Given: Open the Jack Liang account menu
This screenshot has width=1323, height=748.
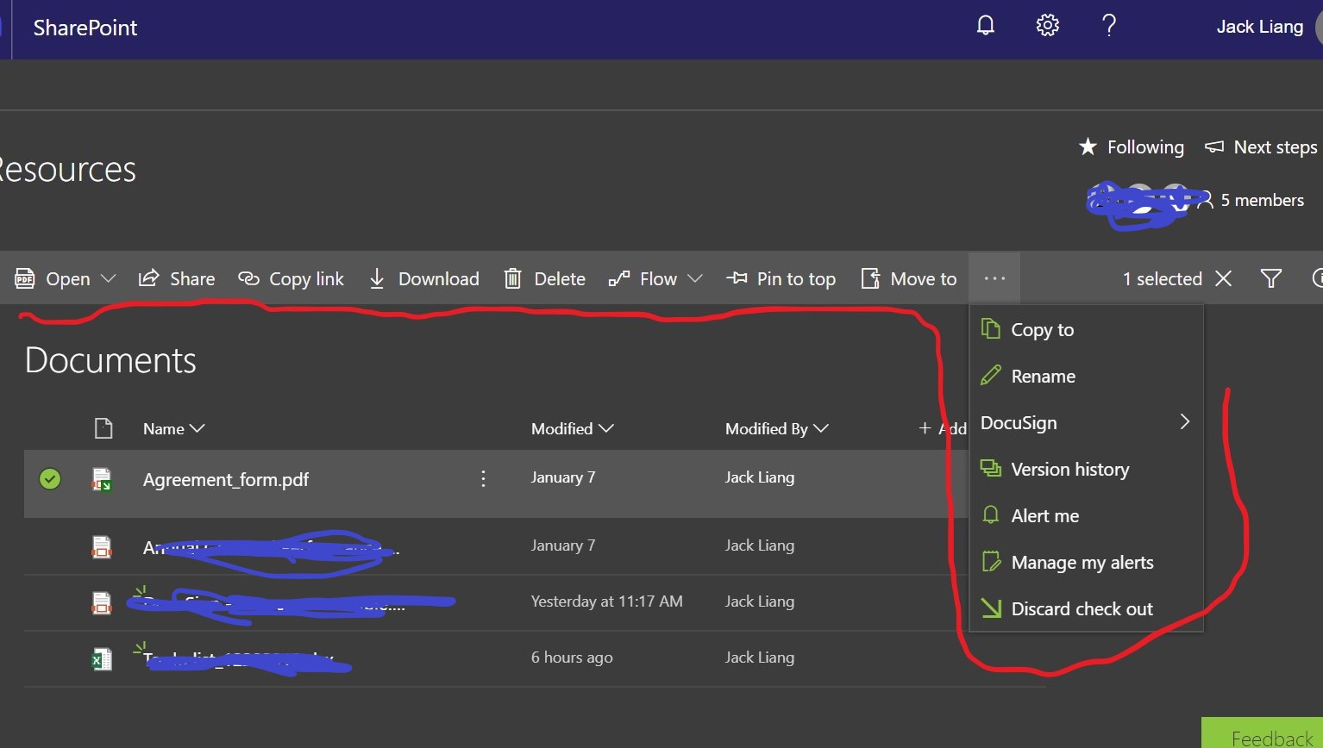Looking at the screenshot, I should pos(1259,27).
